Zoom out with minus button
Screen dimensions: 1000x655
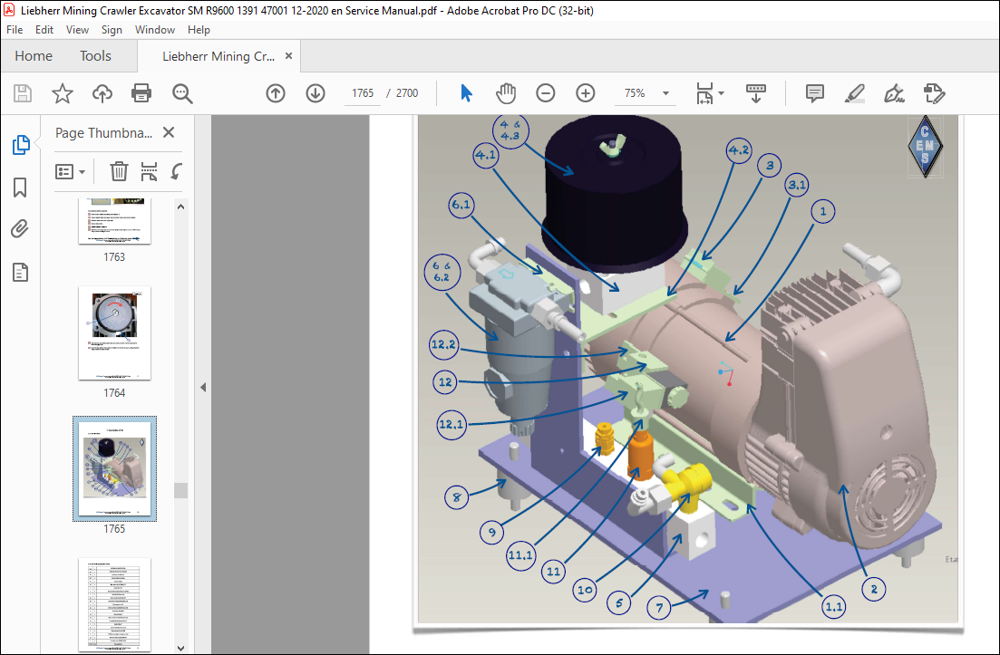point(545,93)
